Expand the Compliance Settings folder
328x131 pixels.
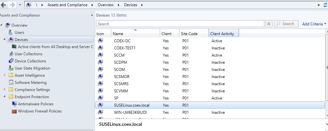pyautogui.click(x=5, y=89)
